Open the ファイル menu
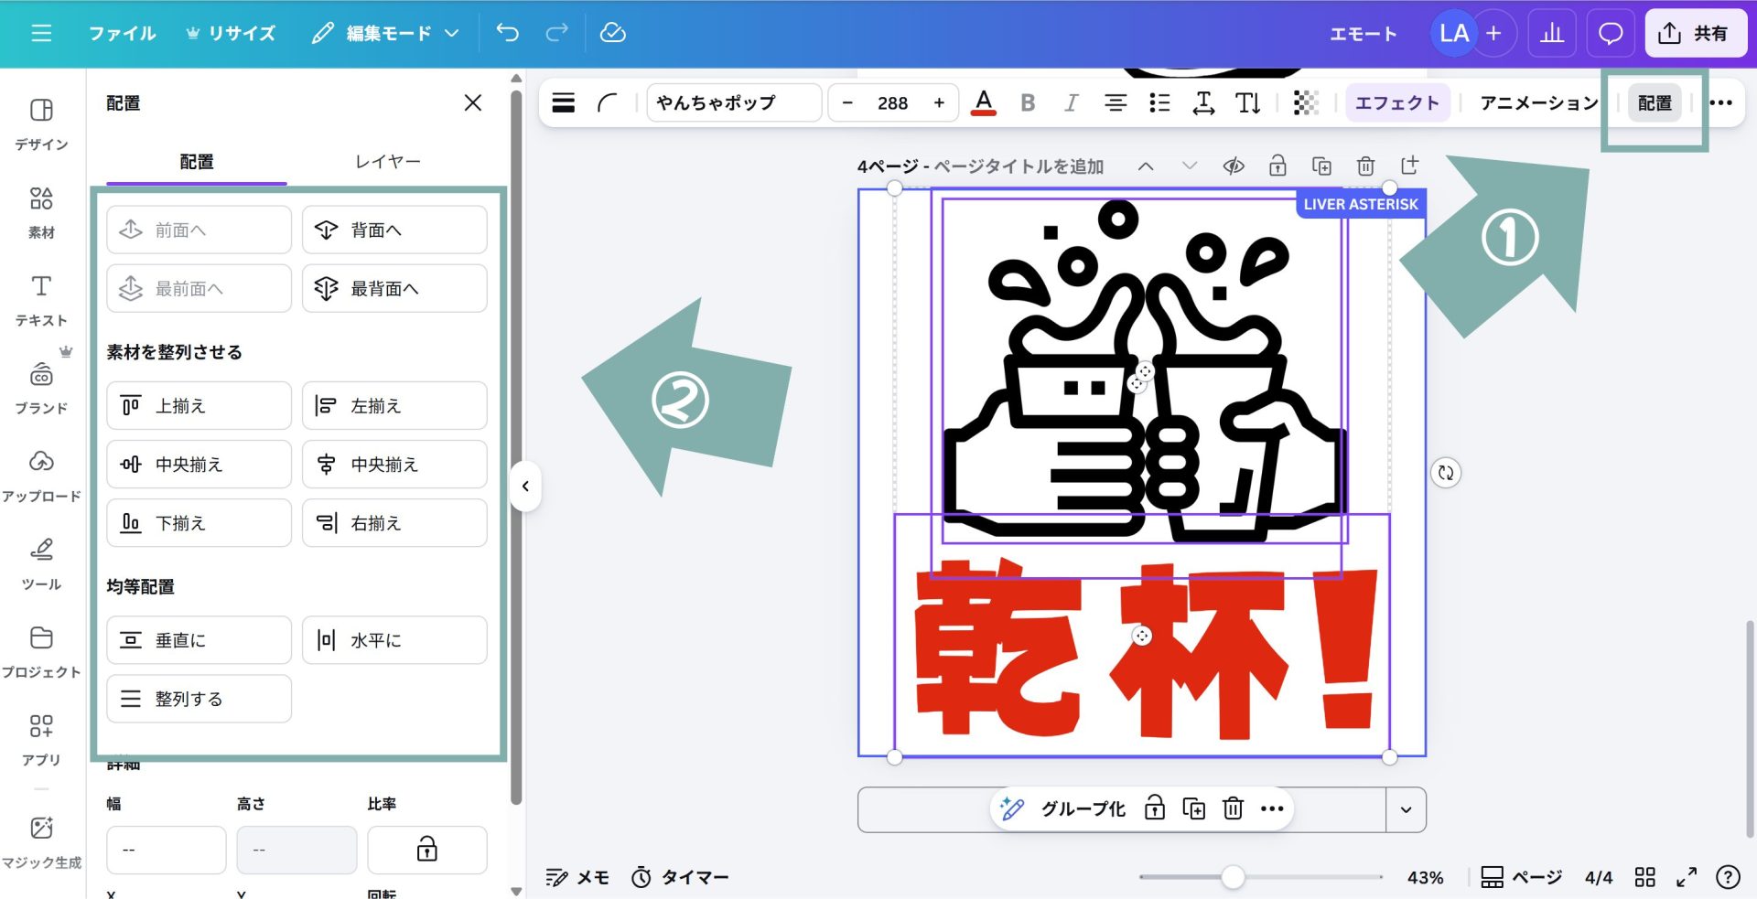This screenshot has width=1757, height=899. point(122,33)
